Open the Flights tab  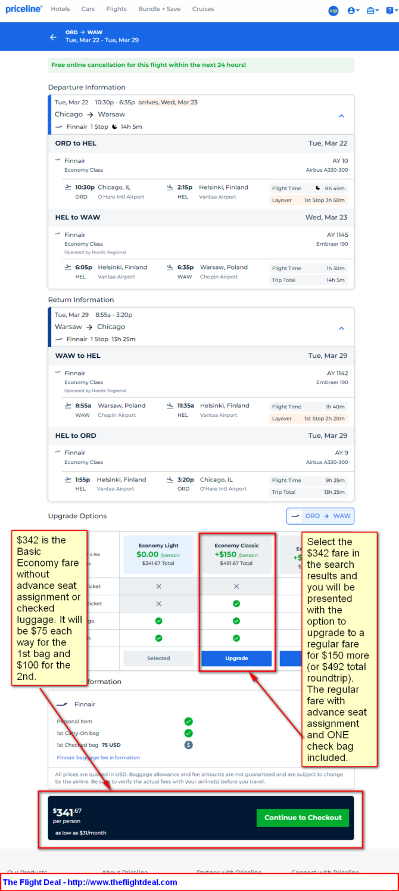pyautogui.click(x=117, y=9)
